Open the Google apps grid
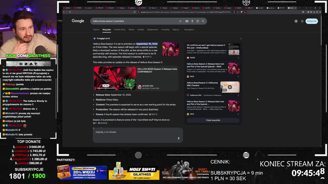Screen dimensions: 328x184 click(x=302, y=21)
